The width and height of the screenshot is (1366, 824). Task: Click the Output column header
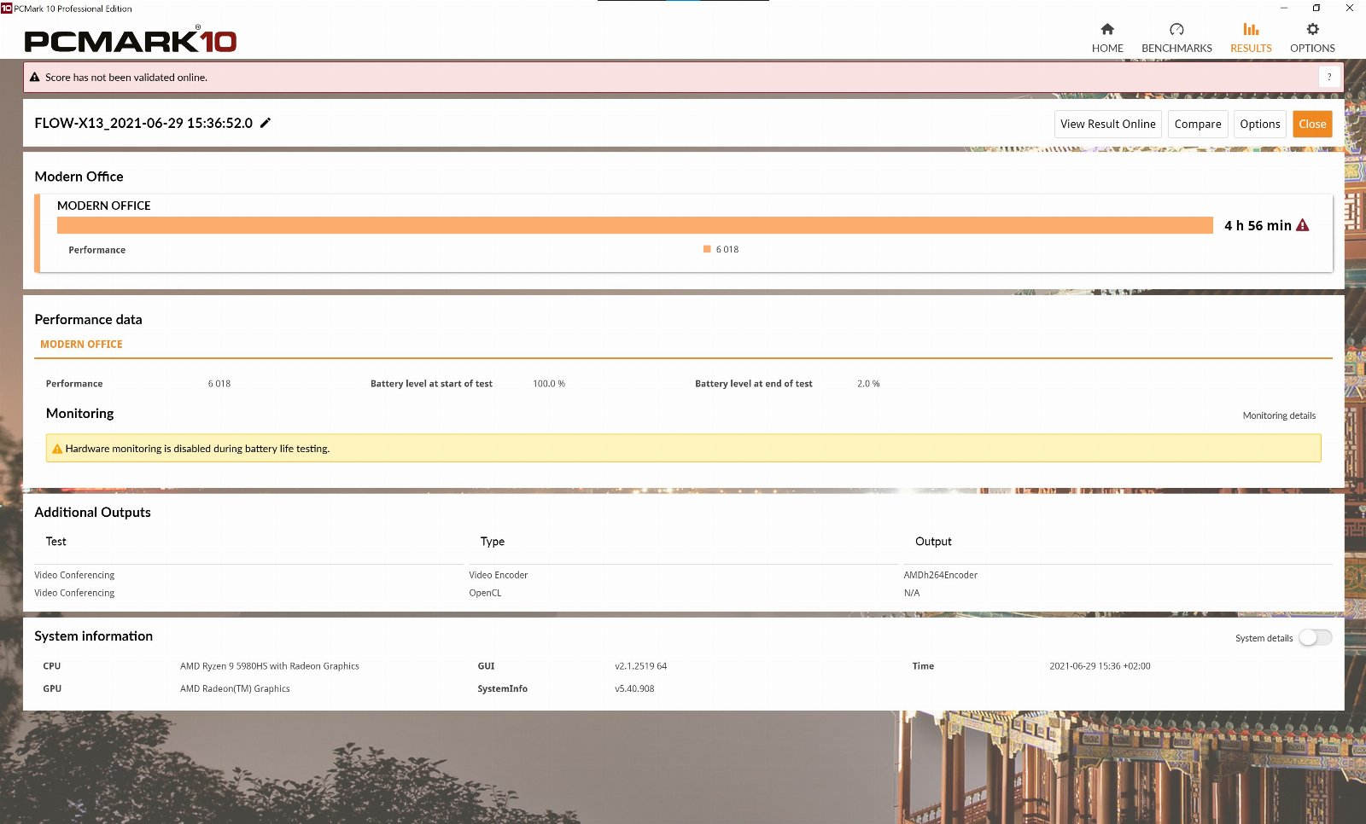coord(933,542)
